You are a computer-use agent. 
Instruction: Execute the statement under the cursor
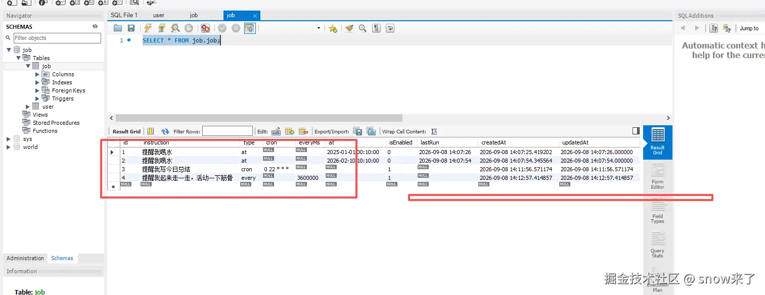[162, 28]
